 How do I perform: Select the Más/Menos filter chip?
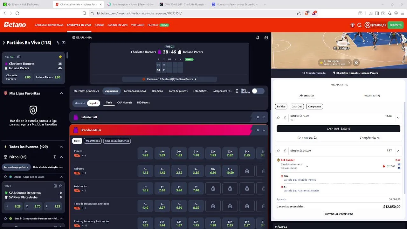(x=93, y=141)
